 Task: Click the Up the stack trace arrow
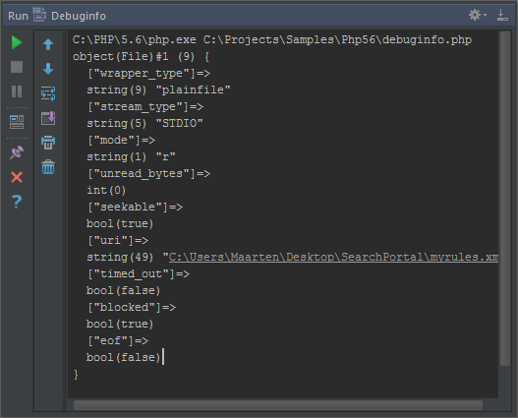pyautogui.click(x=48, y=44)
